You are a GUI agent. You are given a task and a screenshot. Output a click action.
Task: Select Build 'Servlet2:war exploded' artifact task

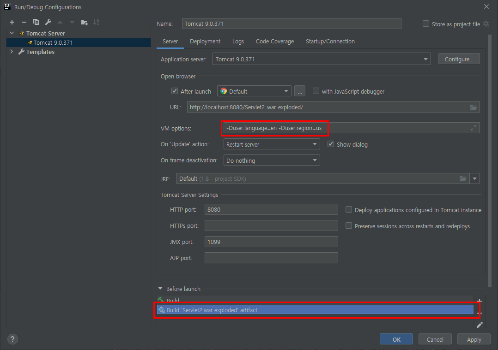click(315, 310)
